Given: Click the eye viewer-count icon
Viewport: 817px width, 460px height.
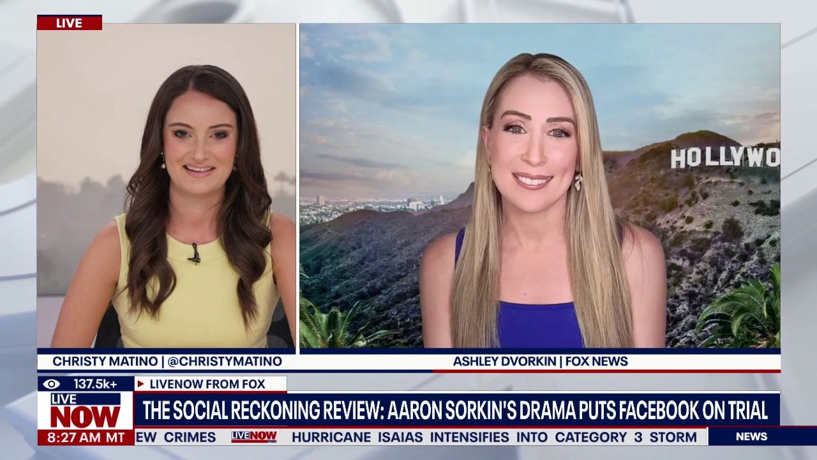Looking at the screenshot, I should (x=52, y=384).
